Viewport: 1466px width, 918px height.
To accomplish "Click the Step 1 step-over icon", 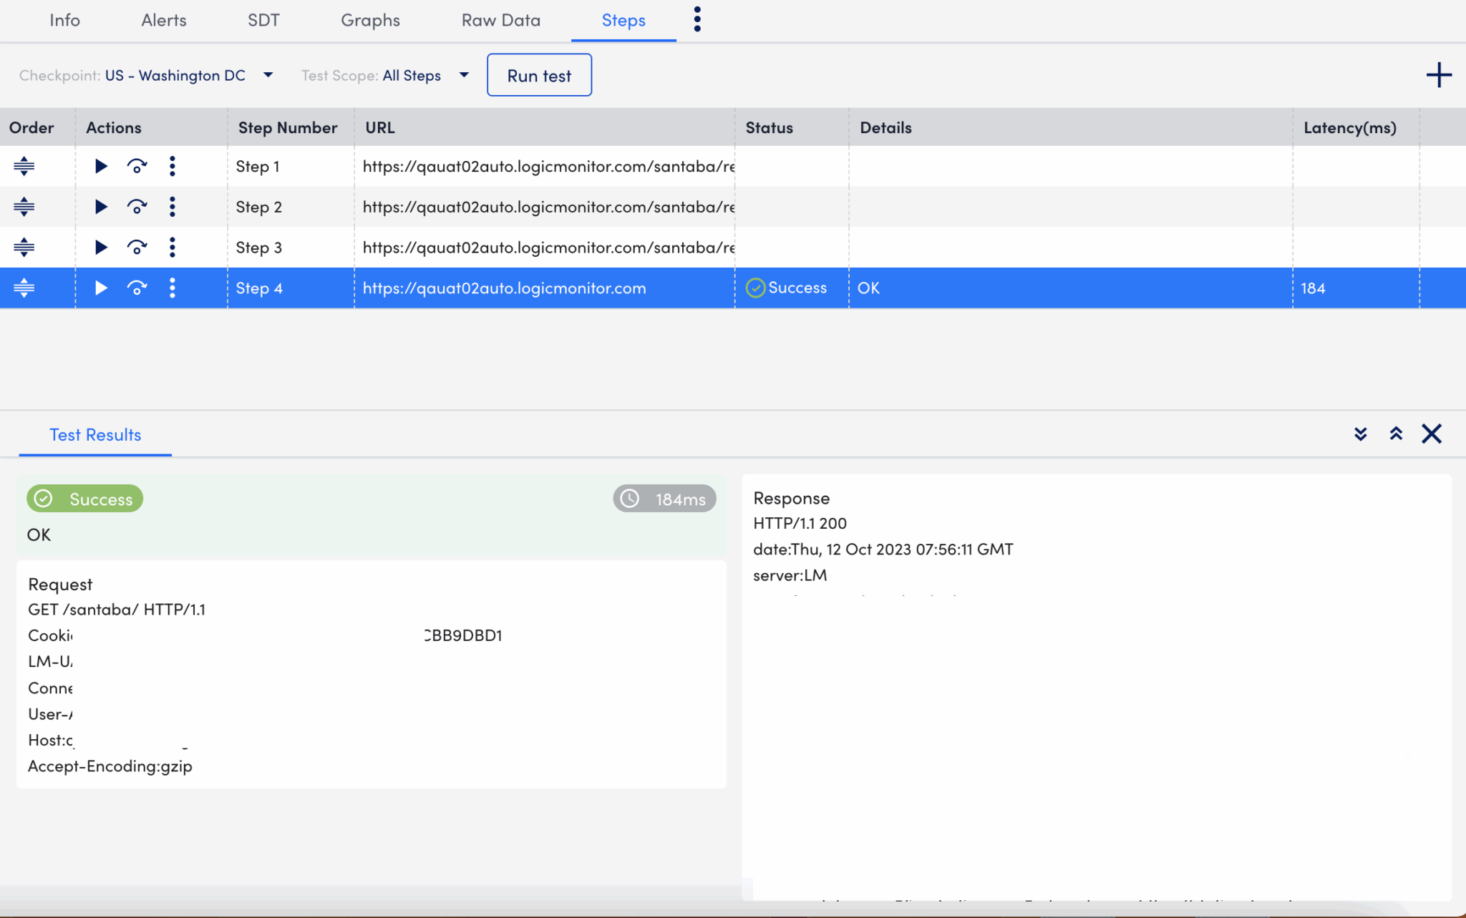I will coord(137,166).
